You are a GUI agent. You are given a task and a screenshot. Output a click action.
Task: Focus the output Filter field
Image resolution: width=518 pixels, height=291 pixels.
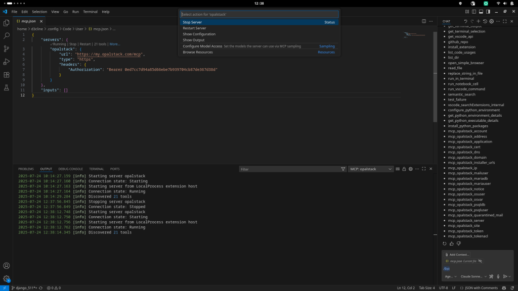(x=289, y=169)
